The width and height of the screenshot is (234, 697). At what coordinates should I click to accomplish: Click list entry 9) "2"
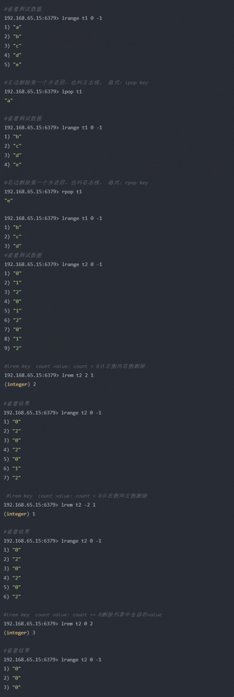13,348
